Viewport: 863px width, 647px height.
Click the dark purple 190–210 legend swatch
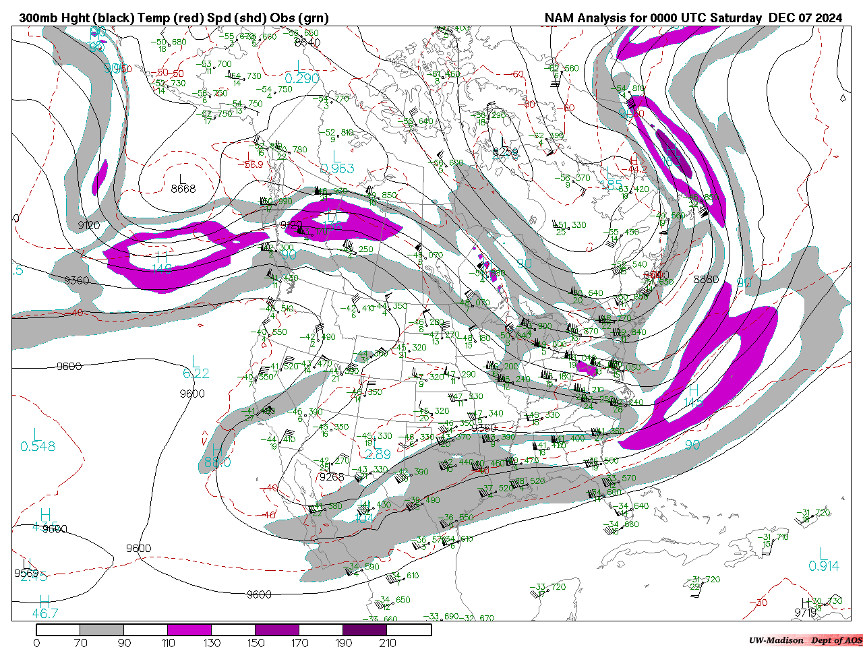pyautogui.click(x=365, y=629)
